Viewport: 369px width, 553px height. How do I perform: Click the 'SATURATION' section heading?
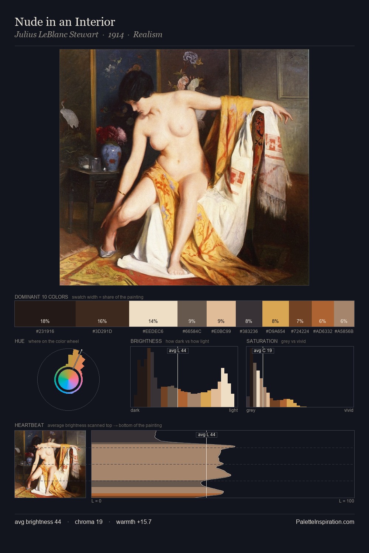pos(262,341)
